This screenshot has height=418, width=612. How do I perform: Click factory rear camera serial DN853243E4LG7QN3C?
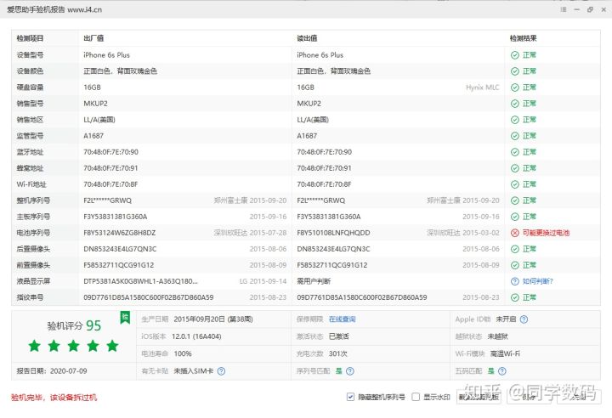pos(120,249)
